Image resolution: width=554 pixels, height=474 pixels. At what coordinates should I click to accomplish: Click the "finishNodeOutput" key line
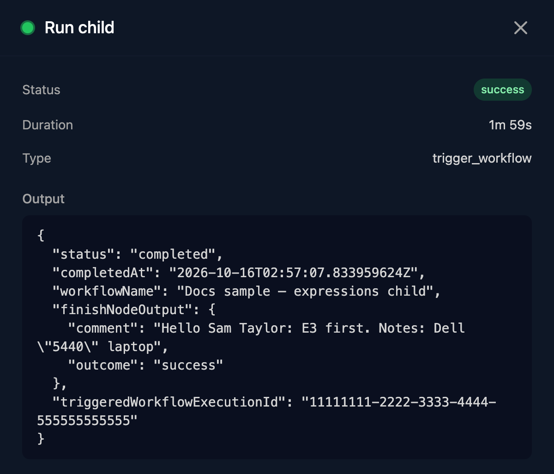[x=134, y=310]
